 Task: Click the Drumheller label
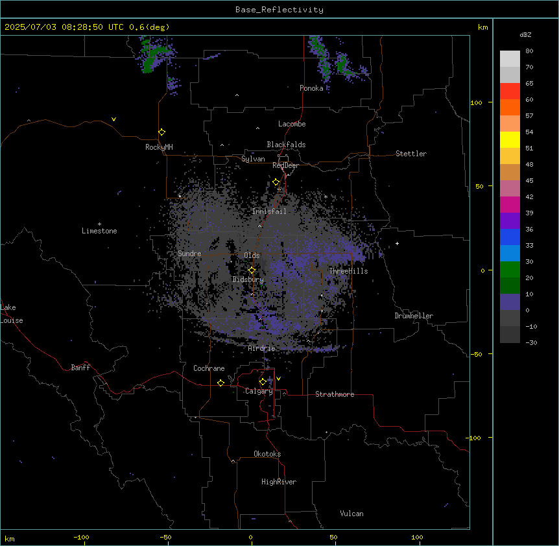pos(414,316)
